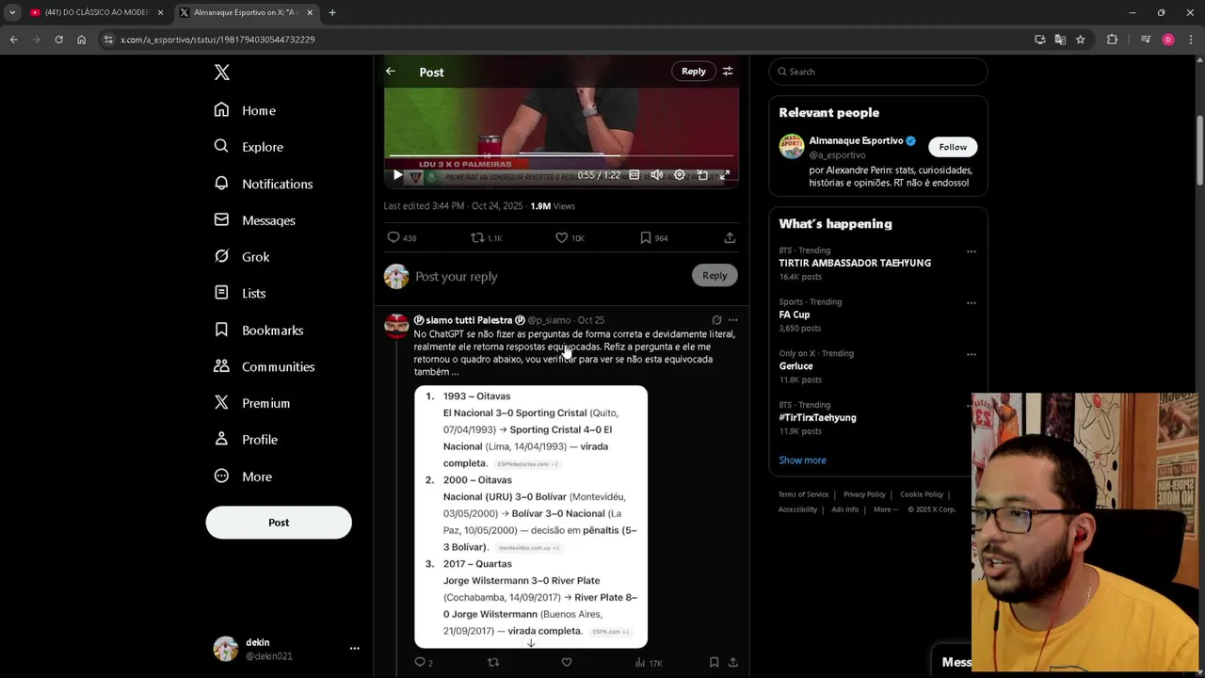Expand footer More options

coord(885,509)
